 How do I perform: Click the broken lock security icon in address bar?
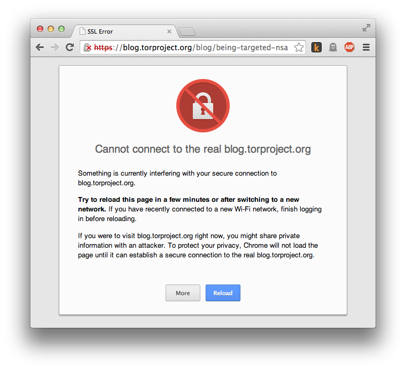[88, 48]
